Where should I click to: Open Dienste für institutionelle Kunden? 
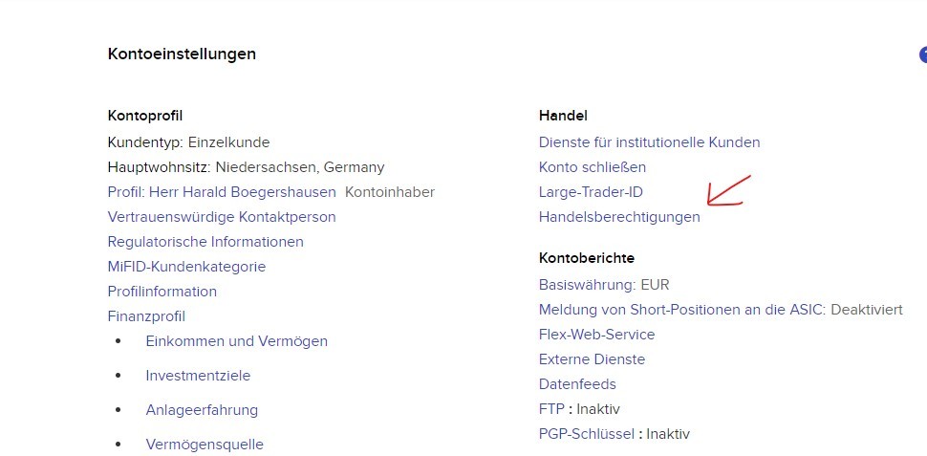(649, 142)
